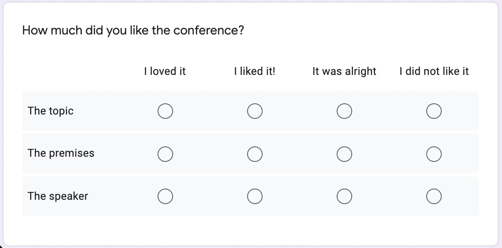Pick 'It was alright' for The premises

[x=344, y=154]
